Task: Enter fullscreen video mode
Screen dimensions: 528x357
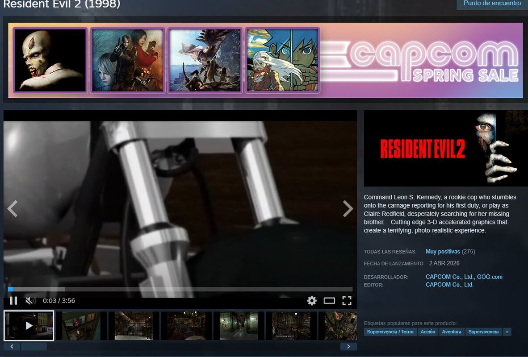Action: click(347, 300)
